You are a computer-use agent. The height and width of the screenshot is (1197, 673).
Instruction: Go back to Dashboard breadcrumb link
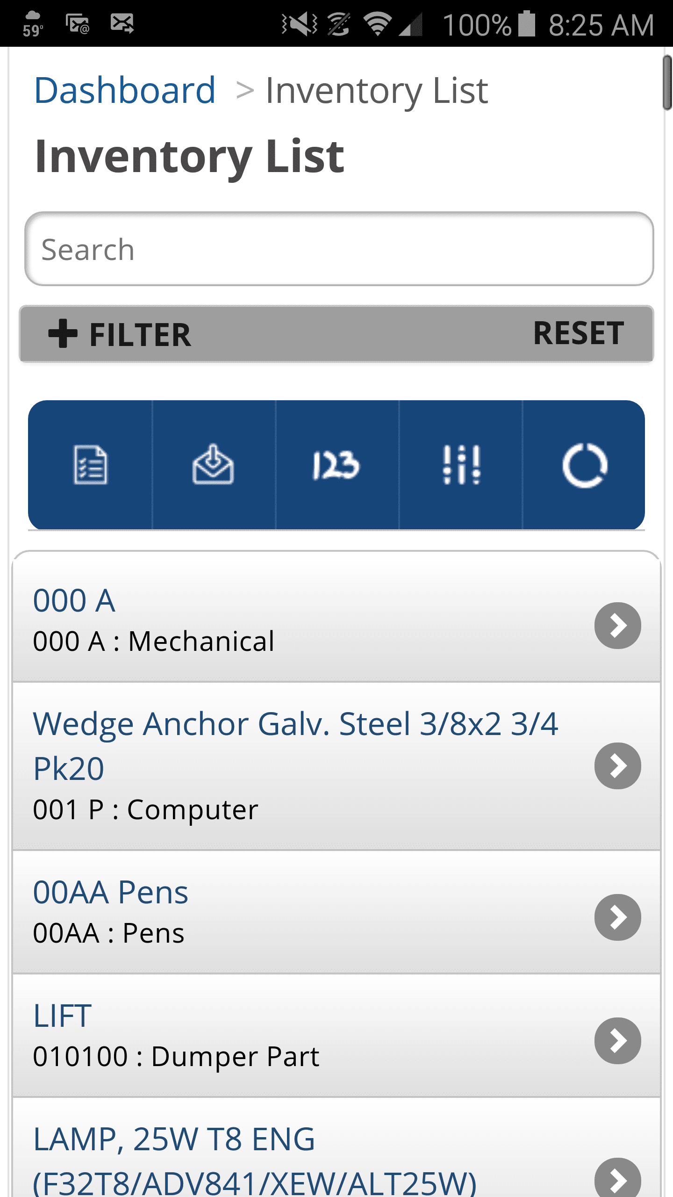click(x=125, y=90)
